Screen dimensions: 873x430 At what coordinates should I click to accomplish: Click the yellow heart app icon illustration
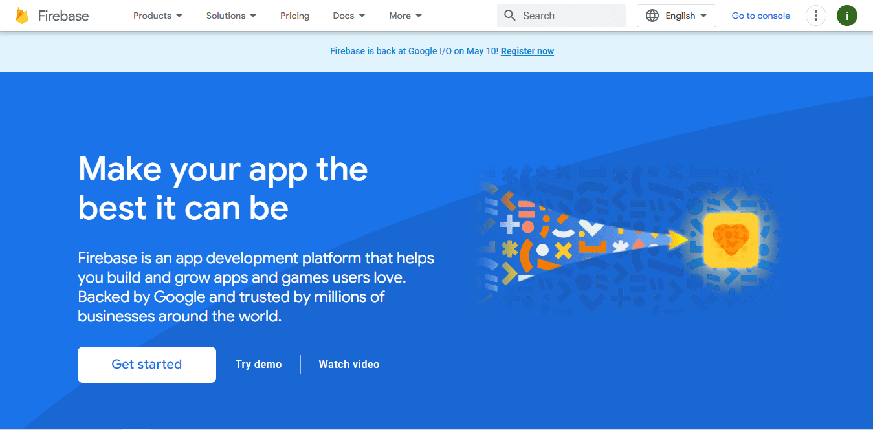(731, 241)
